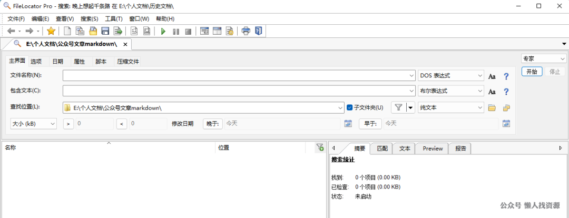569x218 pixels.
Task: Open the 窗口(W) menu
Action: 139,19
